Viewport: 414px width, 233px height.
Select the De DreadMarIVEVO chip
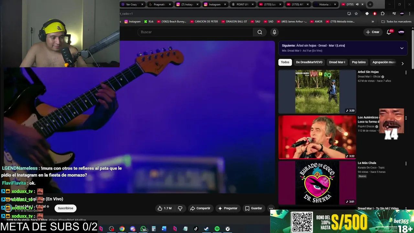(309, 62)
